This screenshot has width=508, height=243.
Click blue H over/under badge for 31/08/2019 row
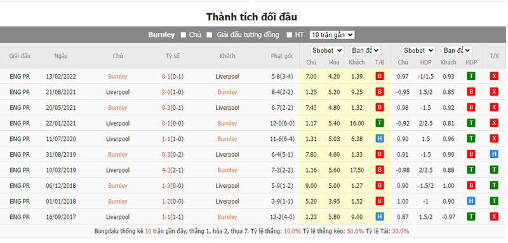tap(494, 154)
